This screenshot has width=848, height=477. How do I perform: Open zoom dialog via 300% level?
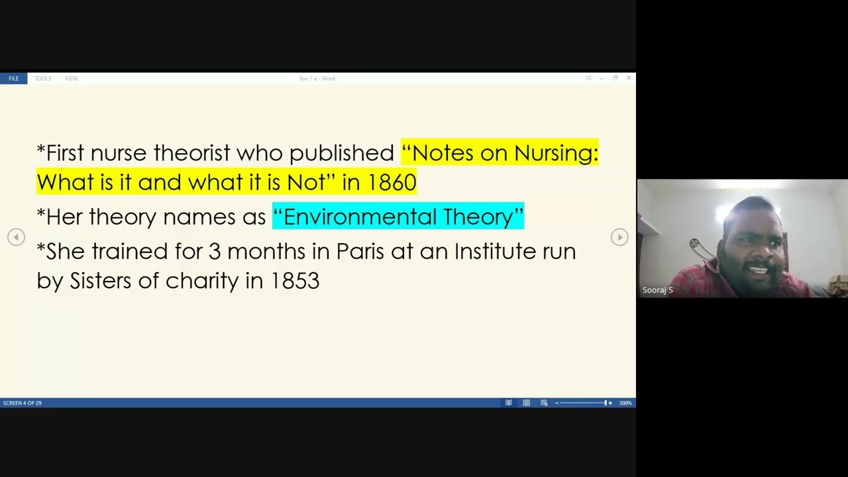pos(625,403)
